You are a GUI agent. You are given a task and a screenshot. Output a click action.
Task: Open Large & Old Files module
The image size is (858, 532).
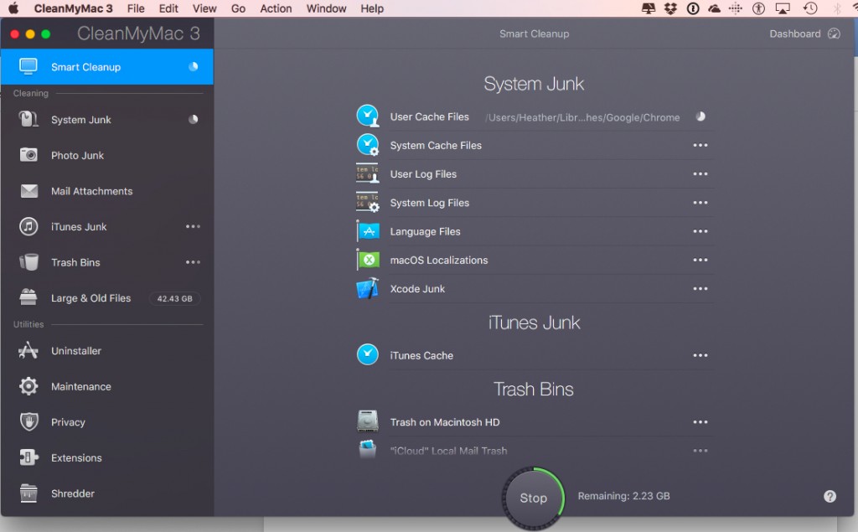click(x=106, y=298)
